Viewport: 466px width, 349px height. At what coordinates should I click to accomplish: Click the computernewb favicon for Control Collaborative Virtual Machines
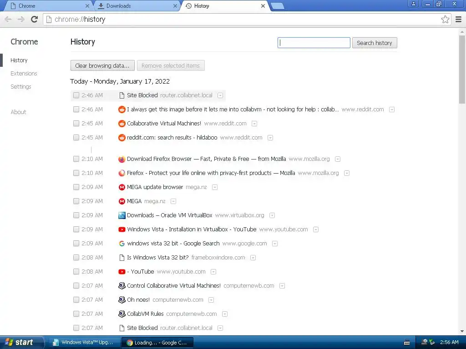122,286
